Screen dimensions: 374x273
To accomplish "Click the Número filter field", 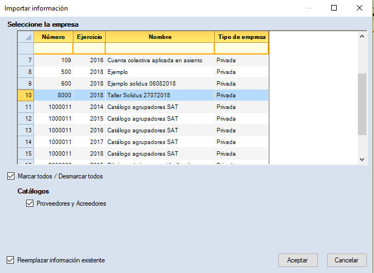I will coord(53,49).
